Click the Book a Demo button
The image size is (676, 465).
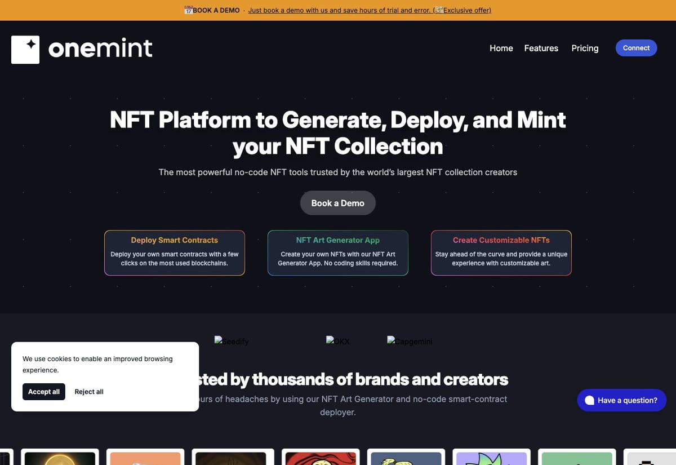coord(338,203)
